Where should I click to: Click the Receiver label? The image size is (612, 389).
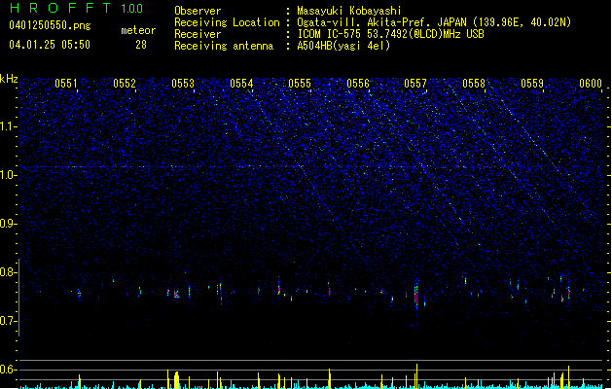click(198, 34)
